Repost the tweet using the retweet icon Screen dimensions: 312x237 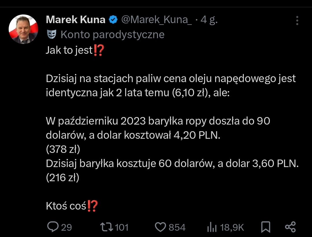pos(106,227)
